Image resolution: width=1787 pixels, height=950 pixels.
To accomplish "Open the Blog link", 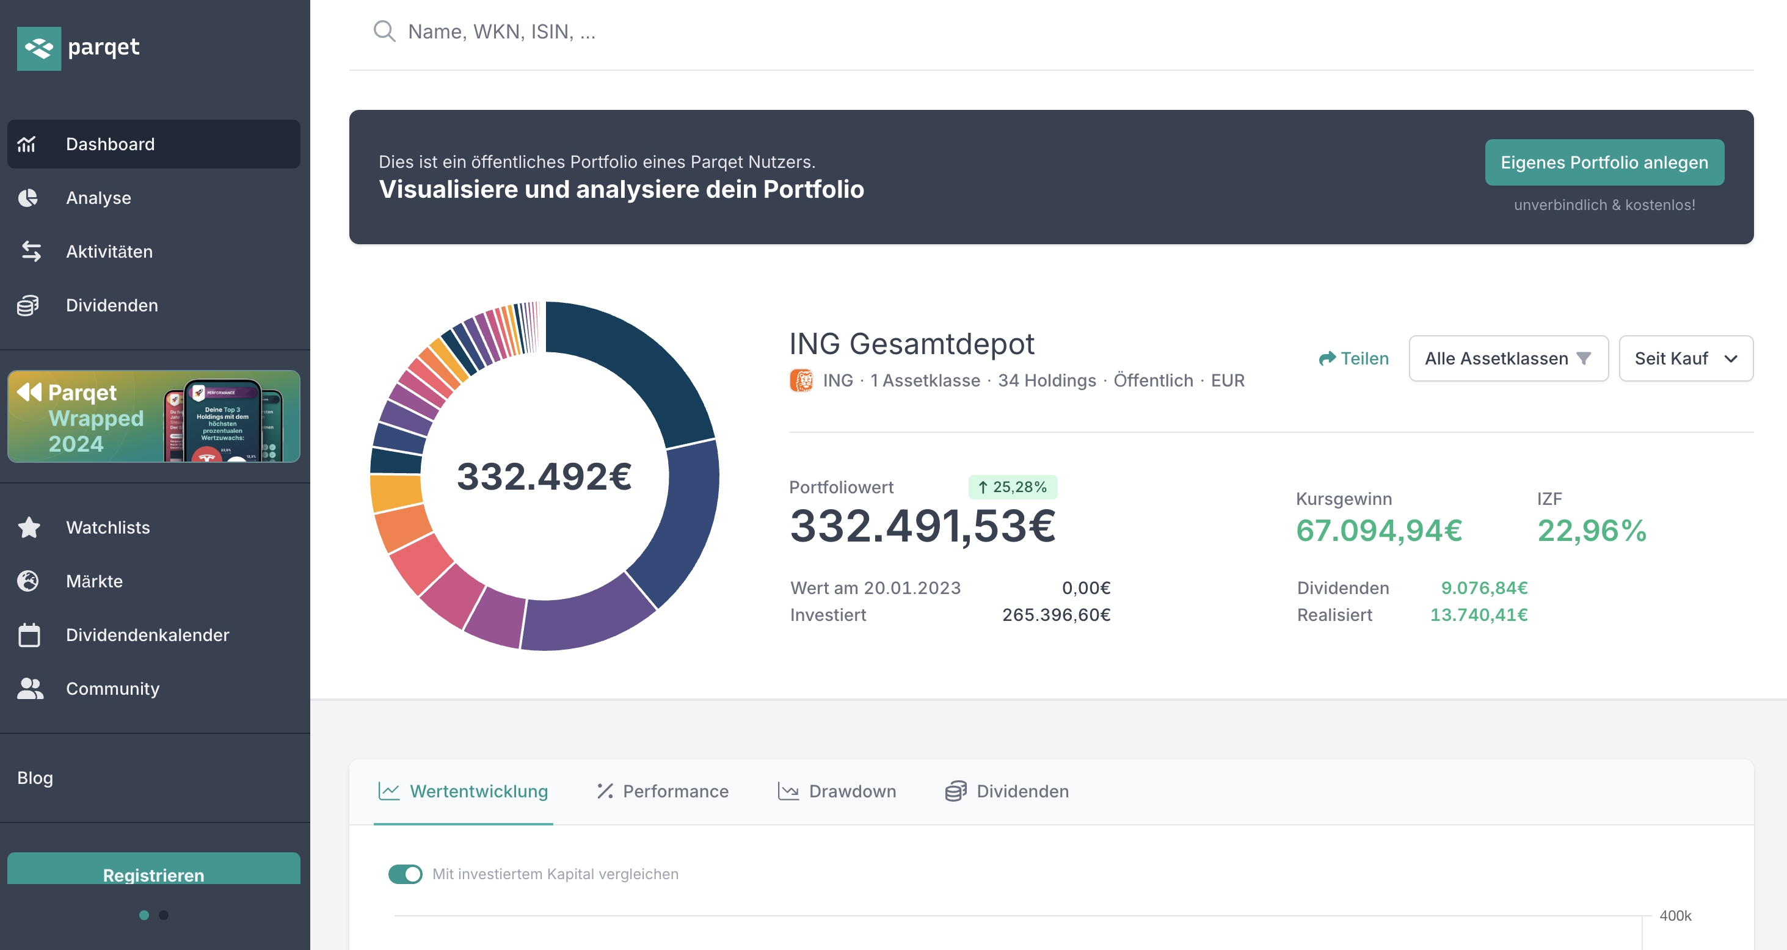I will point(35,777).
